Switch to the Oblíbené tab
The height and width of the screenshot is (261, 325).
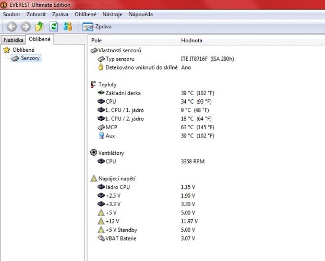[x=40, y=39]
